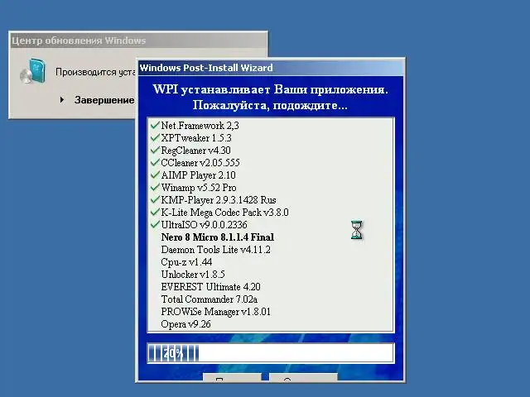Click the hourglass busy icon in the list
Image resolution: width=530 pixels, height=397 pixels.
click(357, 230)
